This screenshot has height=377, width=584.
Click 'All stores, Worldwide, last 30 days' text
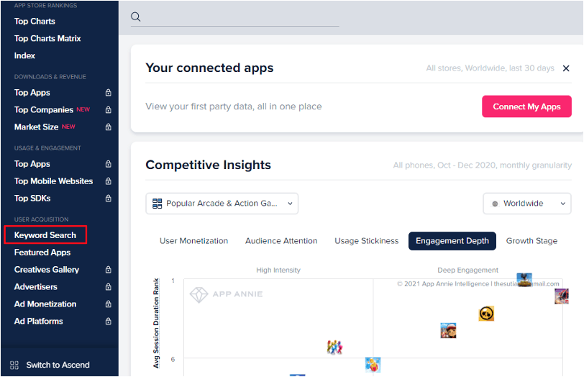pos(491,68)
